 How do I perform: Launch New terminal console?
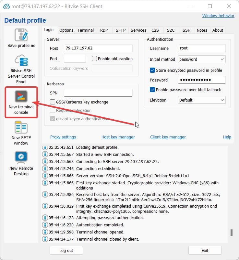21,96
